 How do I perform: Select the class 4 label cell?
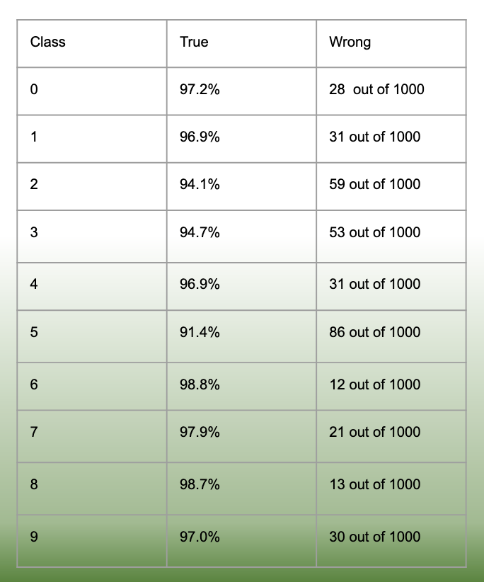click(x=34, y=284)
